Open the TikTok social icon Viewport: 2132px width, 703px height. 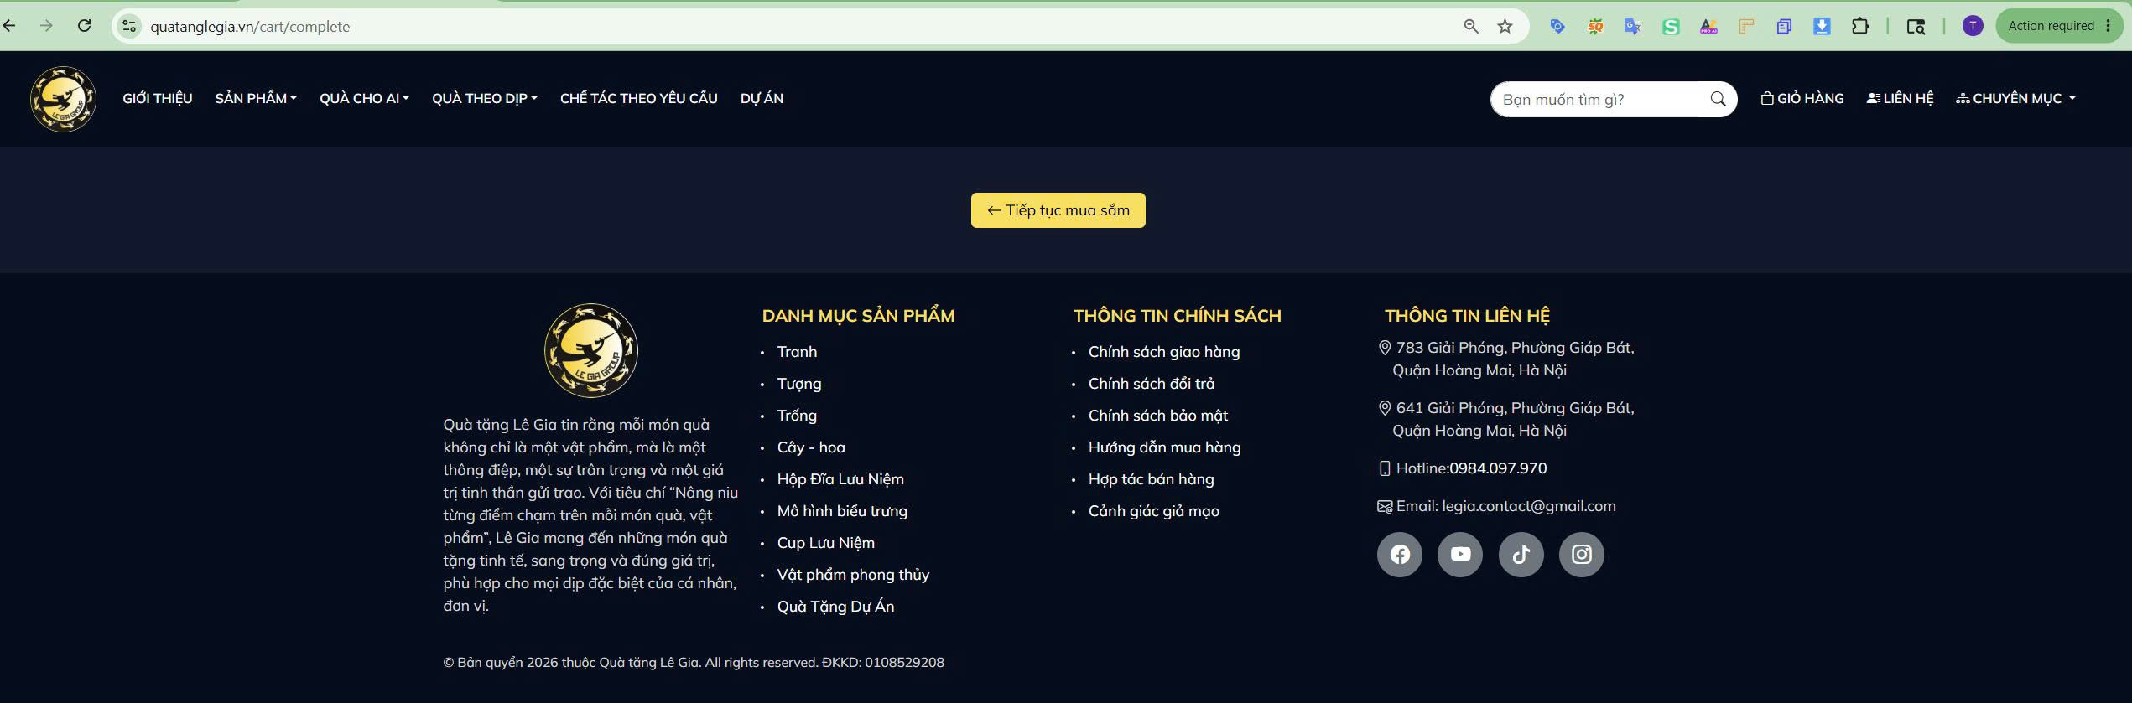point(1521,555)
